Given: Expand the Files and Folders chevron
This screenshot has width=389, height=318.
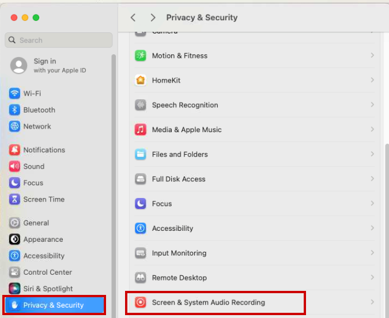Looking at the screenshot, I should pos(372,154).
